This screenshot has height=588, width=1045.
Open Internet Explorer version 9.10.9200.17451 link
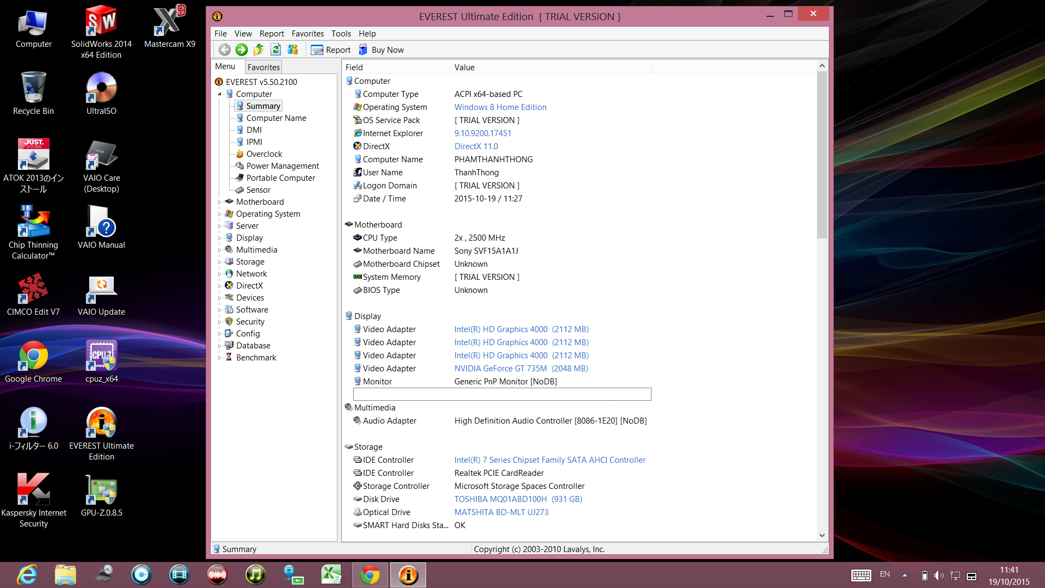pos(483,133)
